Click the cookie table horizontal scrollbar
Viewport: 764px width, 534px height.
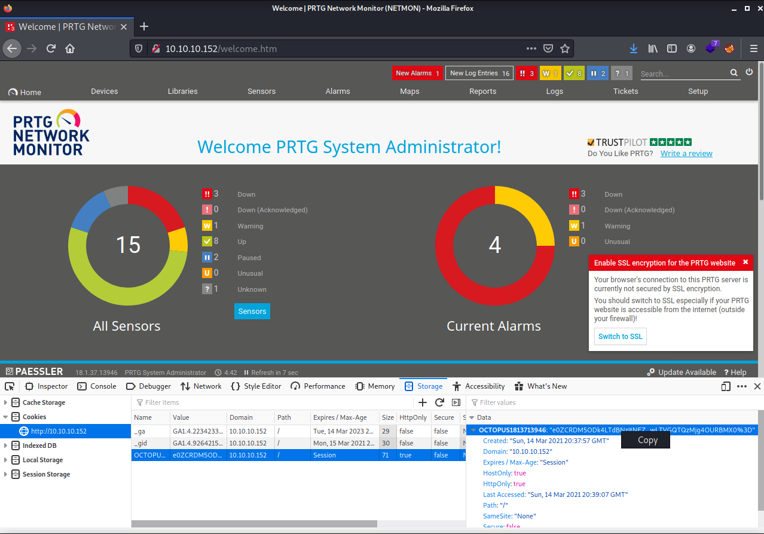254,524
